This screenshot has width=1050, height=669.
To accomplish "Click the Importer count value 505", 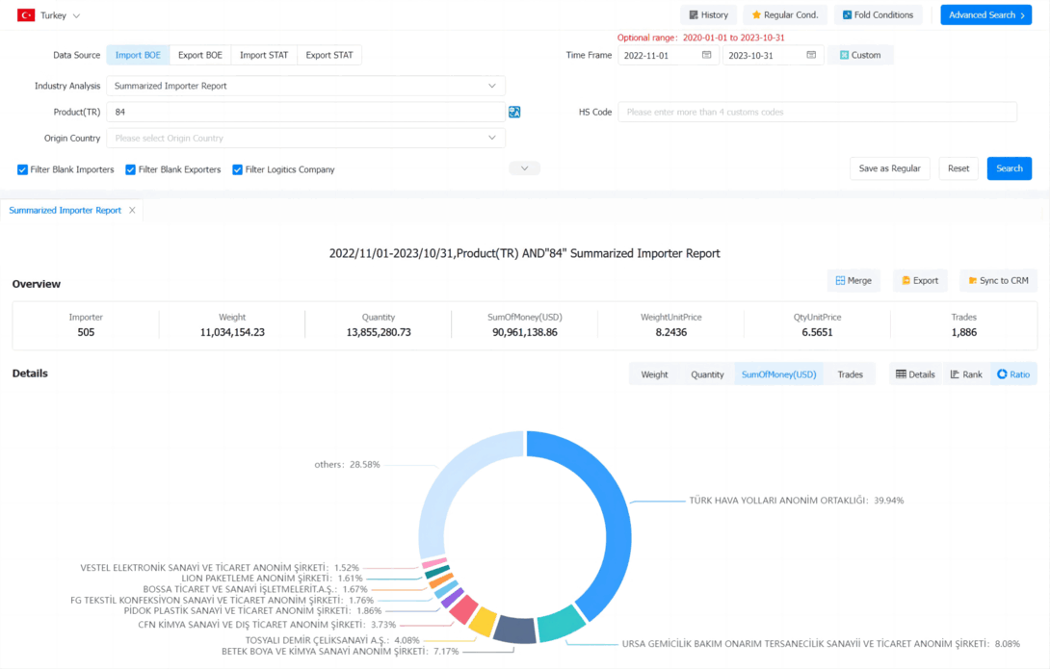I will 86,332.
